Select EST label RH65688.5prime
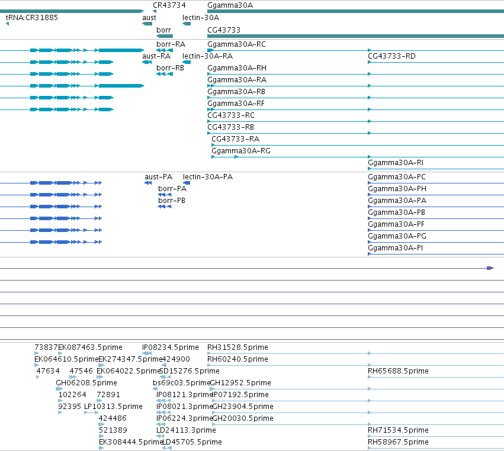 click(398, 371)
